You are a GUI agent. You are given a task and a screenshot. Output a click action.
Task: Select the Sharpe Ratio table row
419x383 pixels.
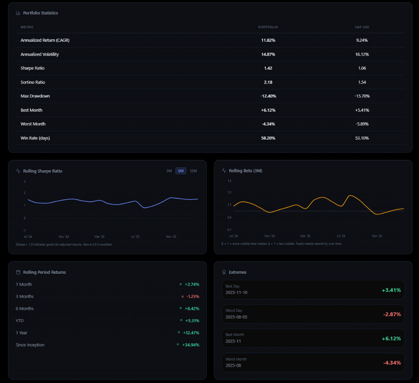[x=206, y=68]
